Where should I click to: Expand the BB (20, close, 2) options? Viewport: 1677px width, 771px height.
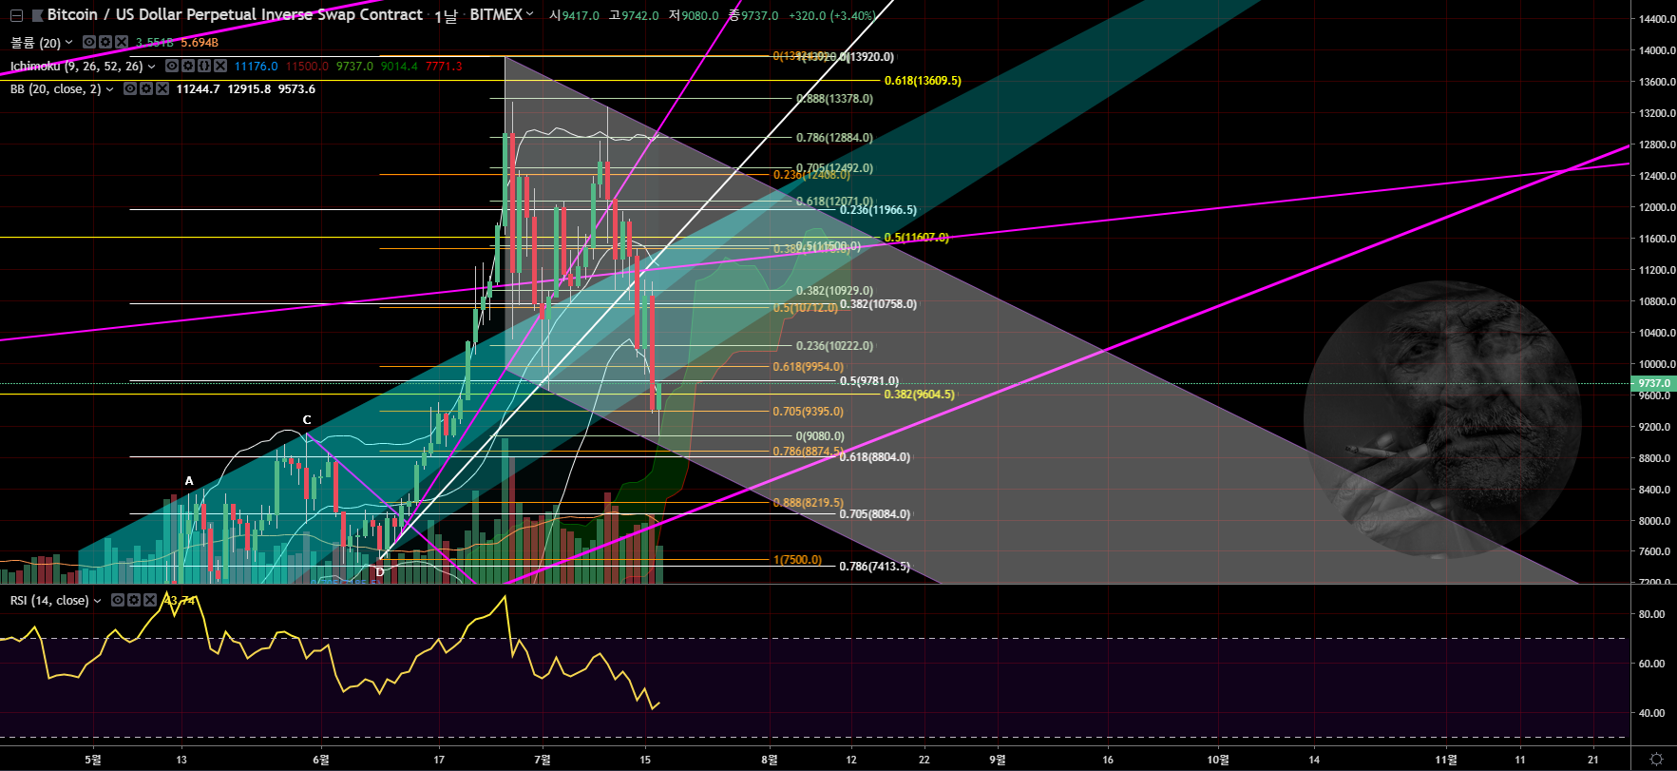click(x=110, y=89)
